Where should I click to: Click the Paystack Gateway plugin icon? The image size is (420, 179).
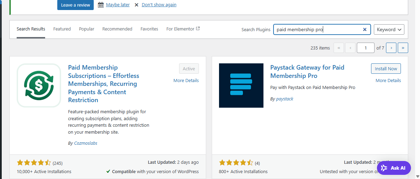241,86
